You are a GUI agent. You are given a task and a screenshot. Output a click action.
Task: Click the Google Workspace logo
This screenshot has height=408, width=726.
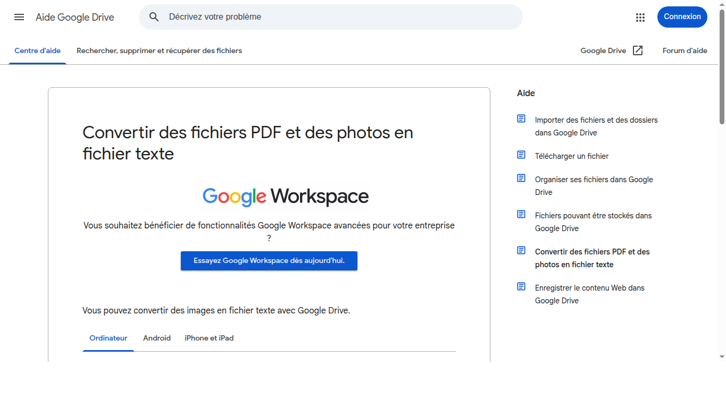pos(286,197)
